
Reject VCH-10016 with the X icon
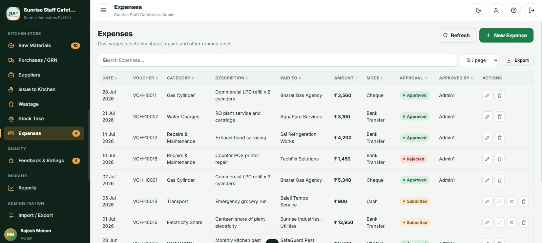click(512, 222)
